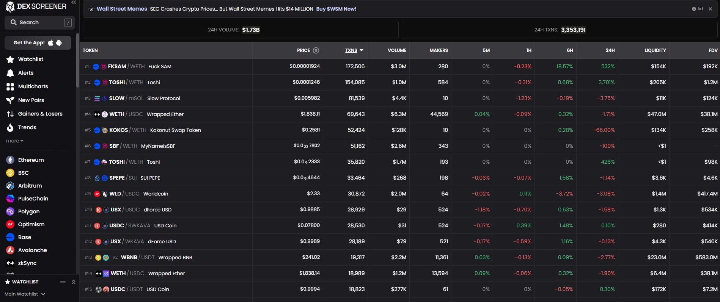Image resolution: width=720 pixels, height=302 pixels.
Task: Select BSC chain icon
Action: [x=10, y=173]
